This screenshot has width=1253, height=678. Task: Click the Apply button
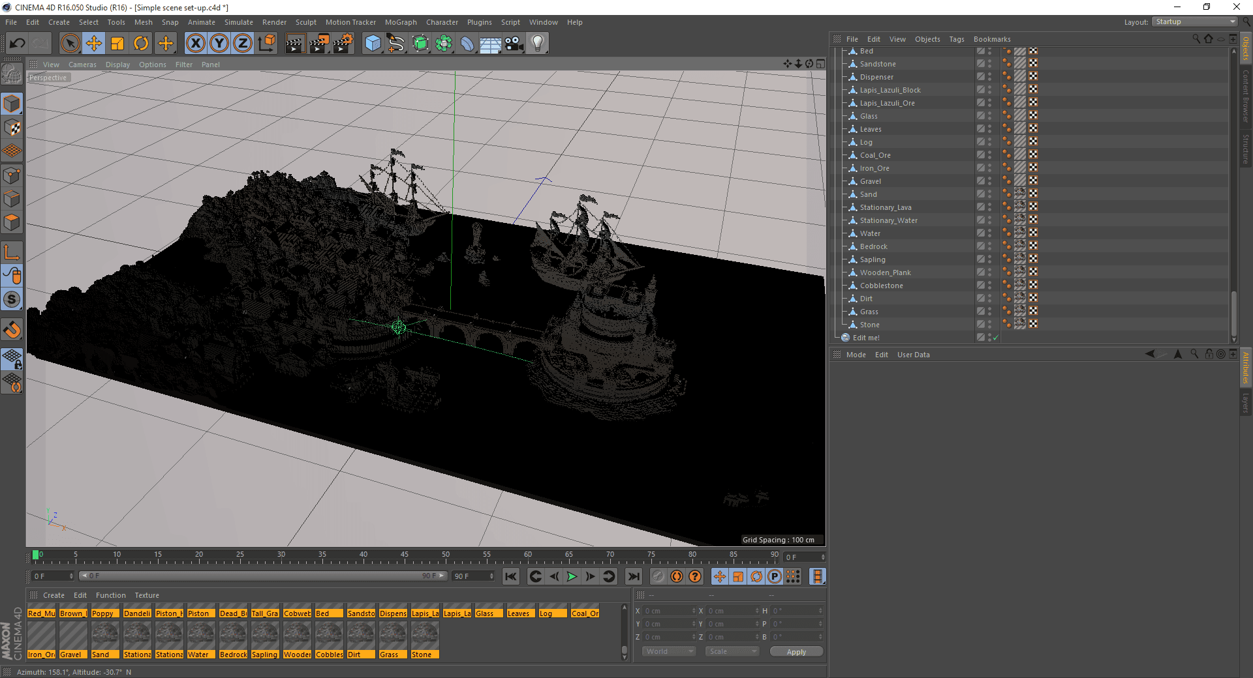click(x=796, y=651)
